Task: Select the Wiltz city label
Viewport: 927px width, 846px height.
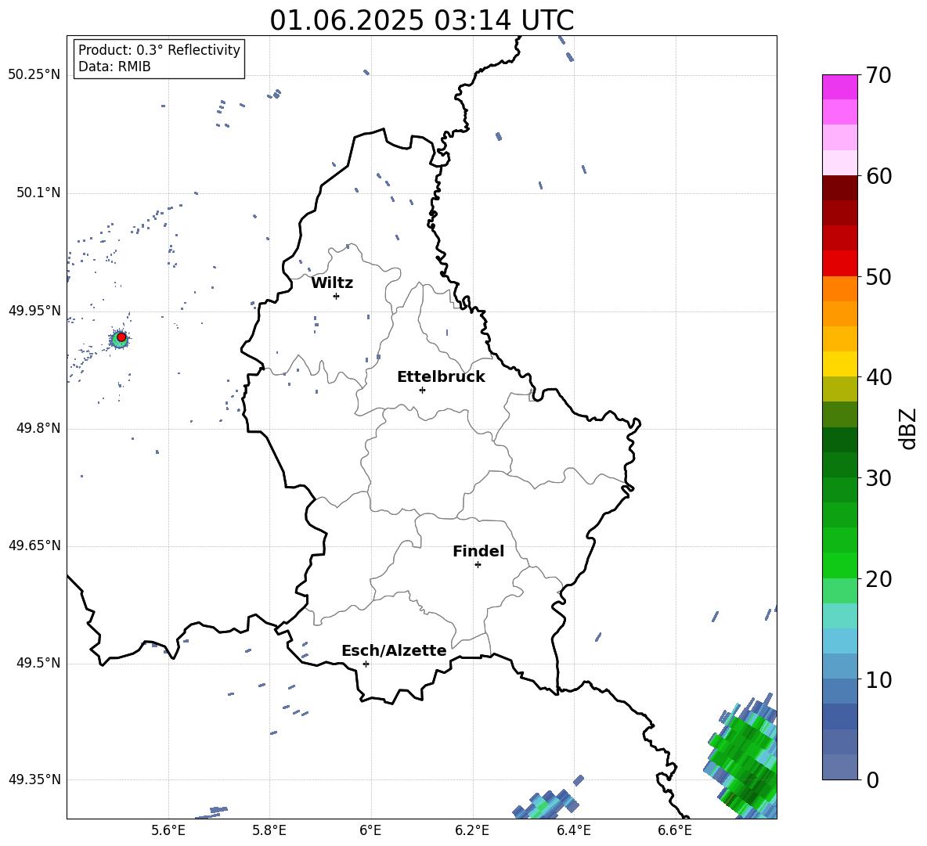Action: (332, 283)
